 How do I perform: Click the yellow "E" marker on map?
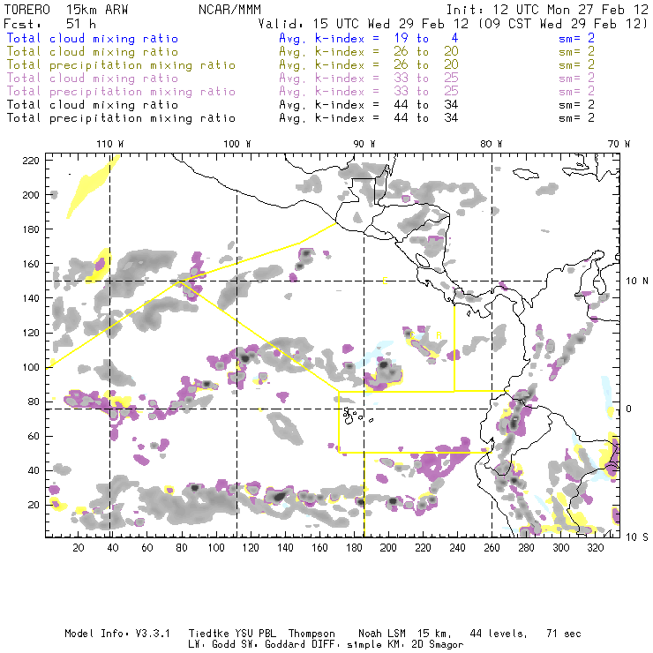click(x=385, y=281)
